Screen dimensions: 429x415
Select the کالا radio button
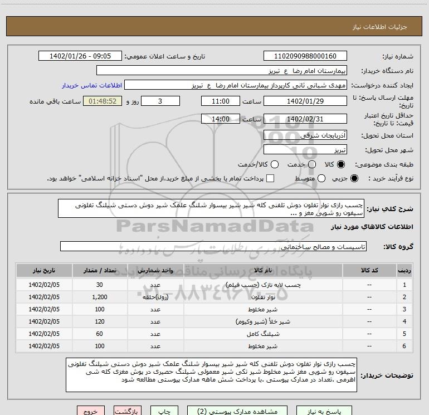(x=341, y=164)
